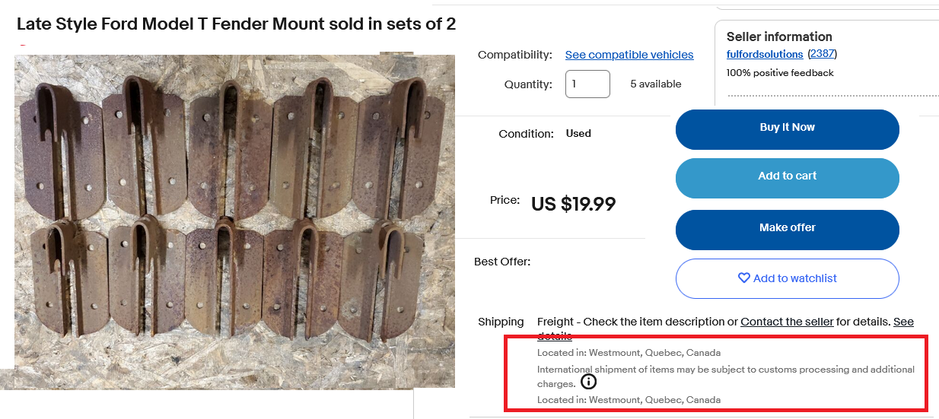This screenshot has width=939, height=419.
Task: Click the Late Style Ford Model T title
Action: point(236,24)
